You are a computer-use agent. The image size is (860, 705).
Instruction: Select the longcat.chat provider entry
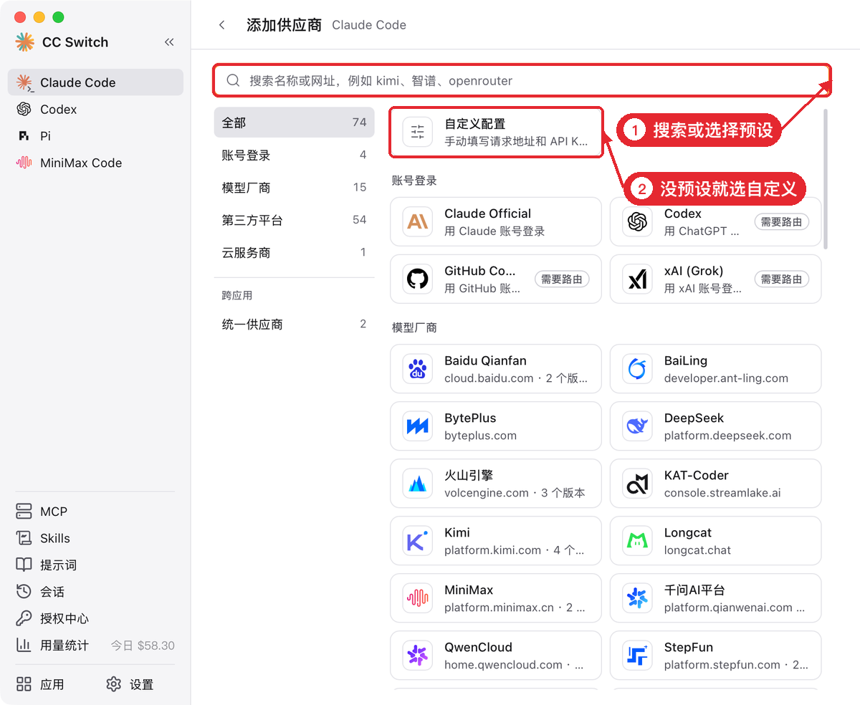tap(715, 541)
